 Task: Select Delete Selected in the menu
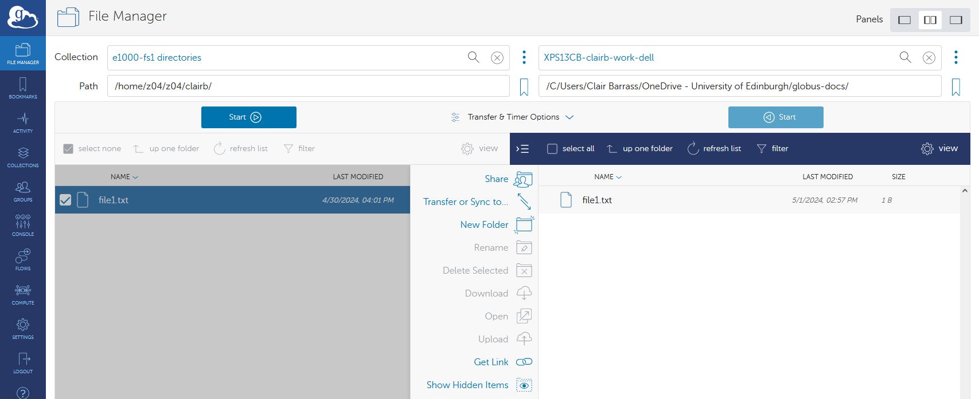pos(487,270)
